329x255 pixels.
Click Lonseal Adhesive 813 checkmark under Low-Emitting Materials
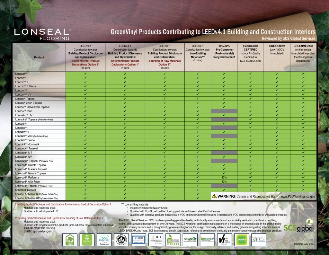coord(198,198)
